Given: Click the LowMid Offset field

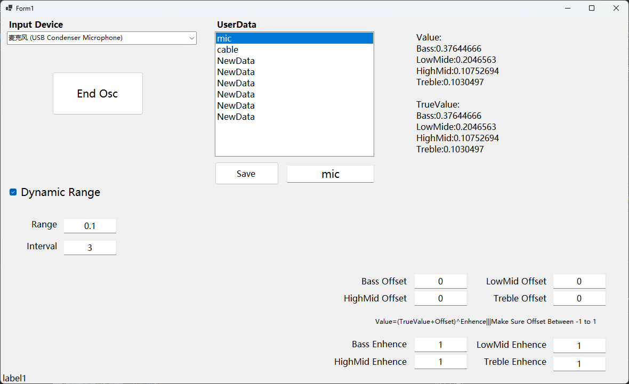Looking at the screenshot, I should point(579,281).
